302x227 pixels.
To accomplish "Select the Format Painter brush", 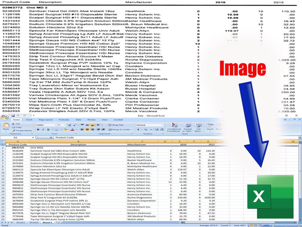I will 13,131.
